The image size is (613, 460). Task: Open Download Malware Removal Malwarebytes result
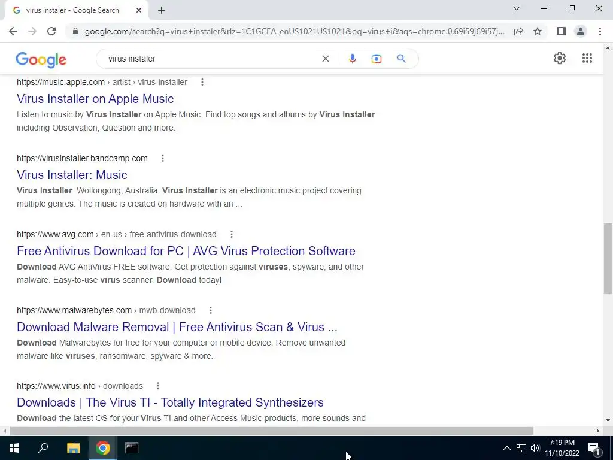177,326
